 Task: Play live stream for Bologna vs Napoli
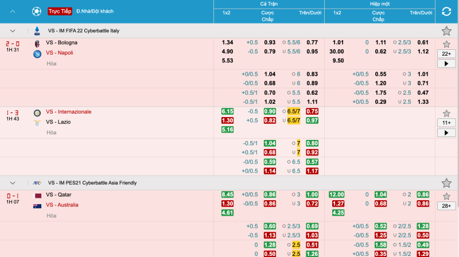tap(446, 64)
